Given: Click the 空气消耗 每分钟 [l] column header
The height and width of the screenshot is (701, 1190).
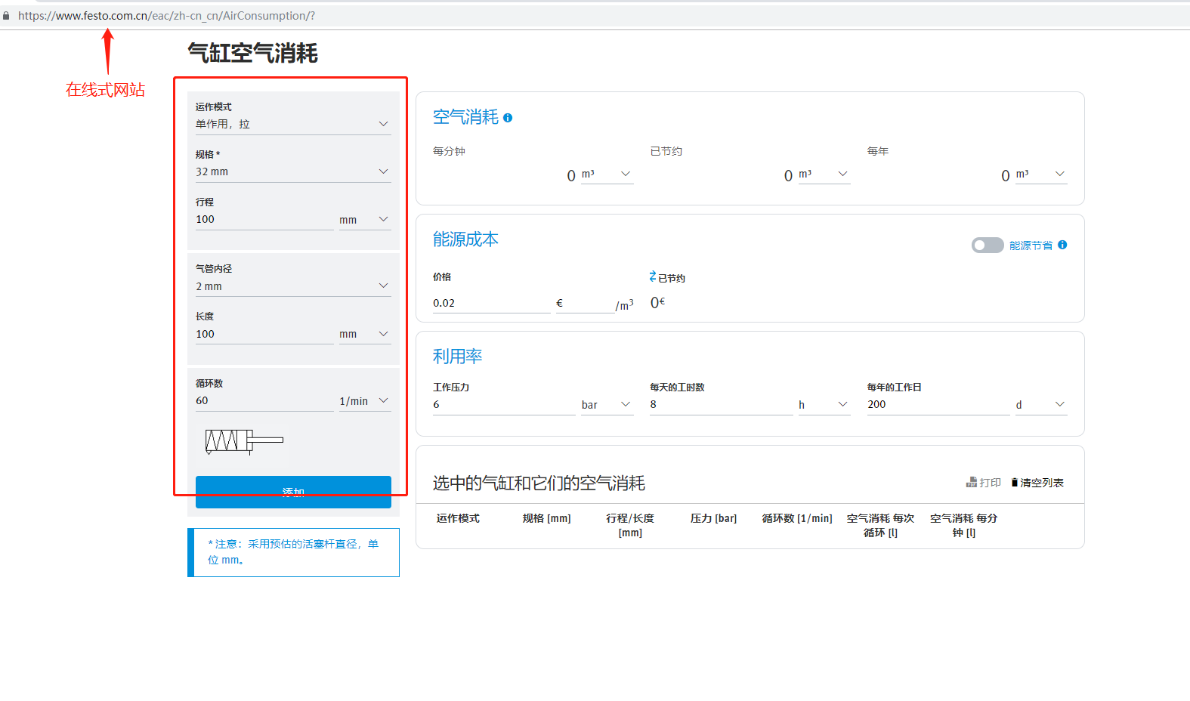Looking at the screenshot, I should (963, 525).
